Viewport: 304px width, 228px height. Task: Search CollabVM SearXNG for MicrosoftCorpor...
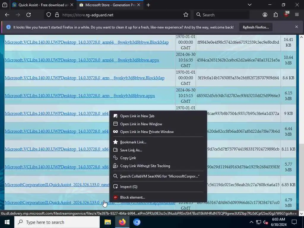pyautogui.click(x=158, y=176)
